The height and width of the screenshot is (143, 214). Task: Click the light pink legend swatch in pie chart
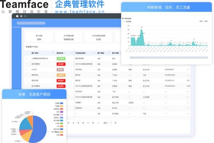click(62, 115)
